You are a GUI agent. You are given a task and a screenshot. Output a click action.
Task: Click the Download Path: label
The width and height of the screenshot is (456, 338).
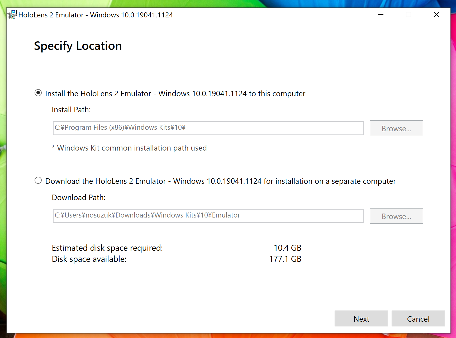pyautogui.click(x=79, y=197)
